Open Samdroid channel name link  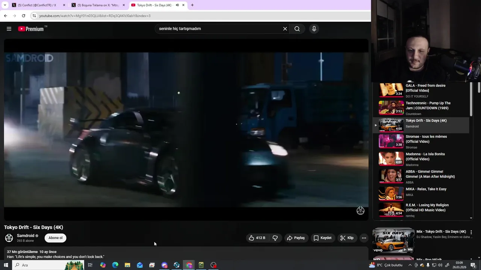point(26,235)
